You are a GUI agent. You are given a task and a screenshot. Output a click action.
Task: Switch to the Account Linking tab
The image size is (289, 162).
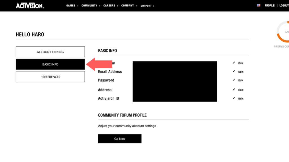50,52
